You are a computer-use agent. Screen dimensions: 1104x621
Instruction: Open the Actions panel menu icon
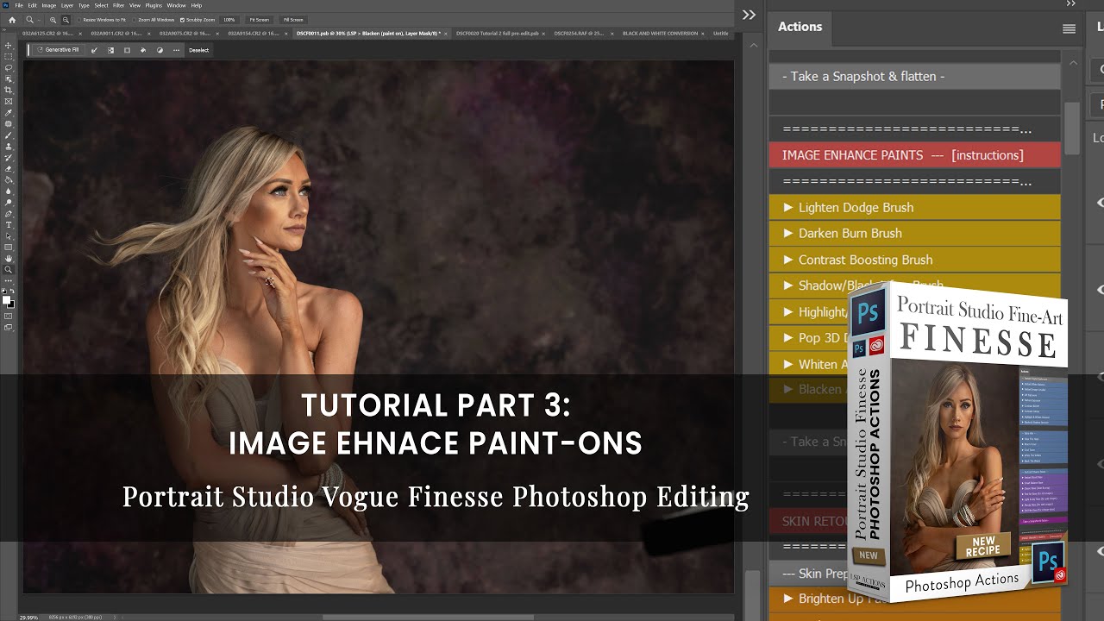tap(1069, 28)
